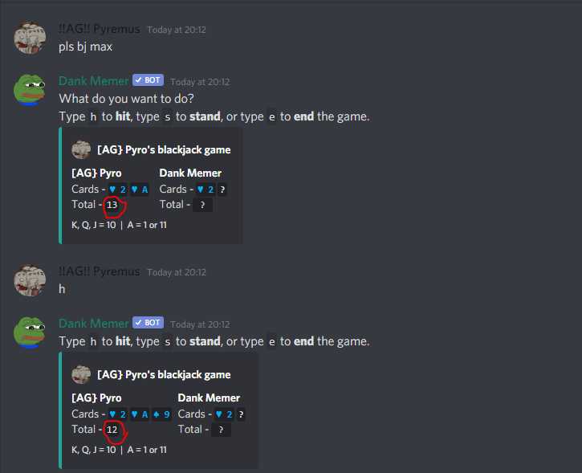Open !!AG!! Pyremus username above 'h' message
The image size is (582, 473).
coord(99,271)
